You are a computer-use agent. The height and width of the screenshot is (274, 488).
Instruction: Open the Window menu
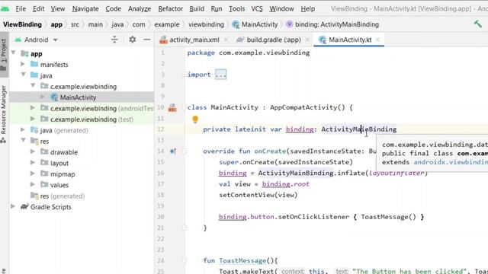(x=281, y=8)
